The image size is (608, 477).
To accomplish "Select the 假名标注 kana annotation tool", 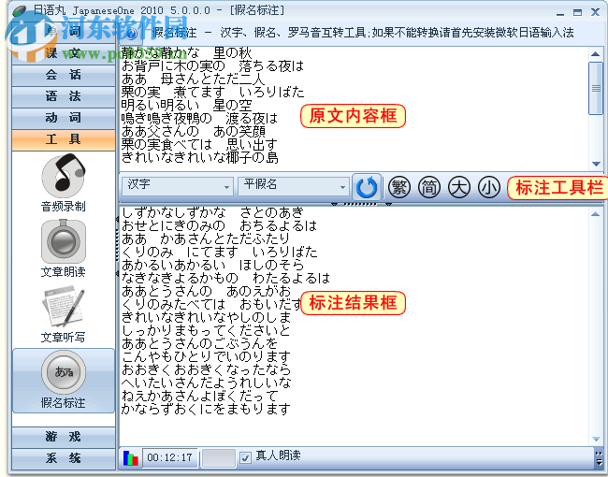I will tap(64, 380).
